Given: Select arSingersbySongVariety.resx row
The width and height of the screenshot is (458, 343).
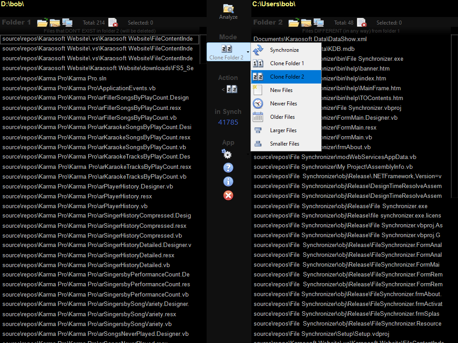Looking at the screenshot, I should click(99, 314).
